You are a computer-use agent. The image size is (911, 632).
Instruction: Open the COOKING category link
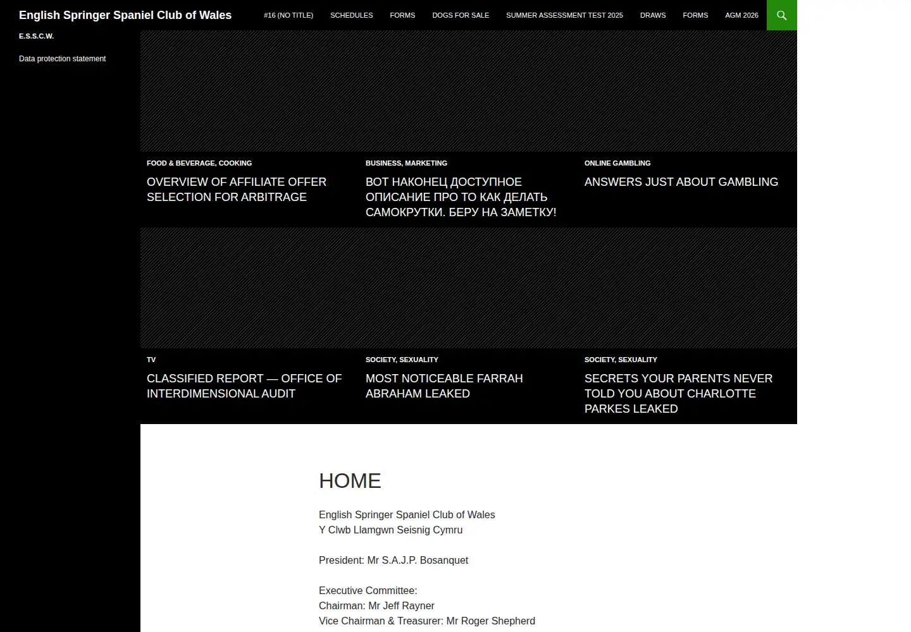click(x=235, y=163)
